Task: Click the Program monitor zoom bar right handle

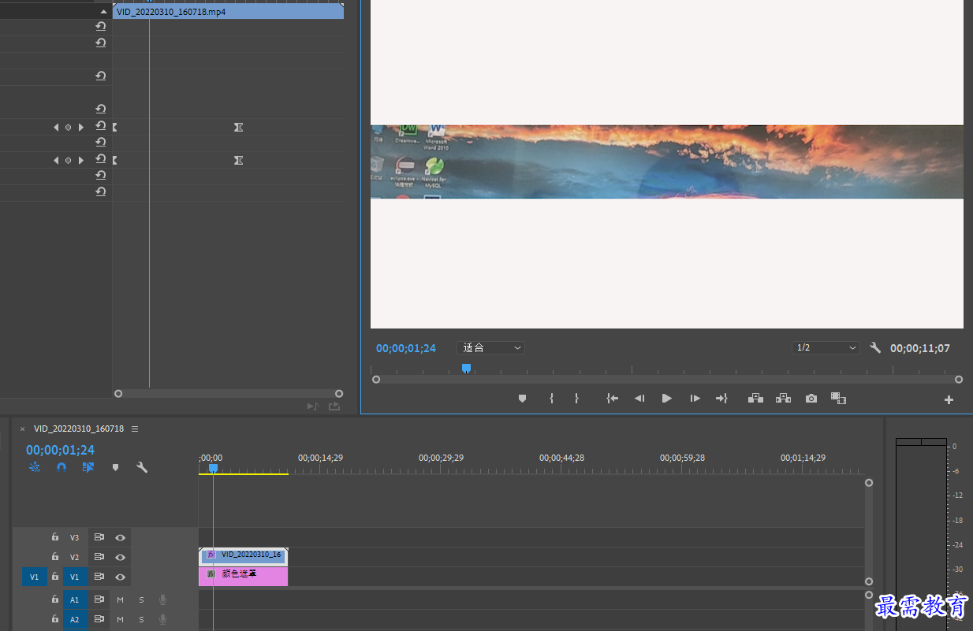Action: (959, 380)
